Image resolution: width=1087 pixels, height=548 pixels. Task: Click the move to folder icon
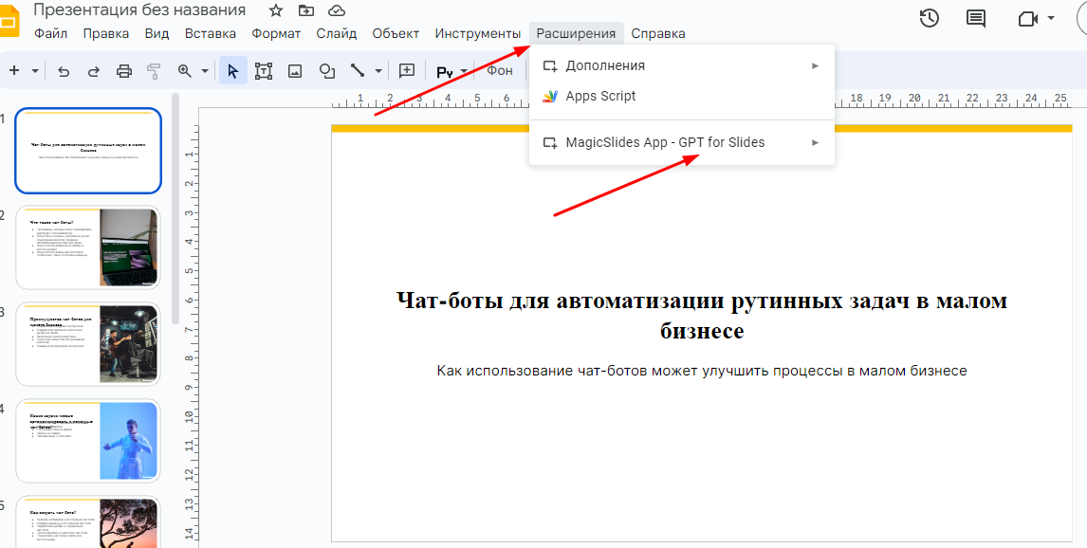pos(305,10)
